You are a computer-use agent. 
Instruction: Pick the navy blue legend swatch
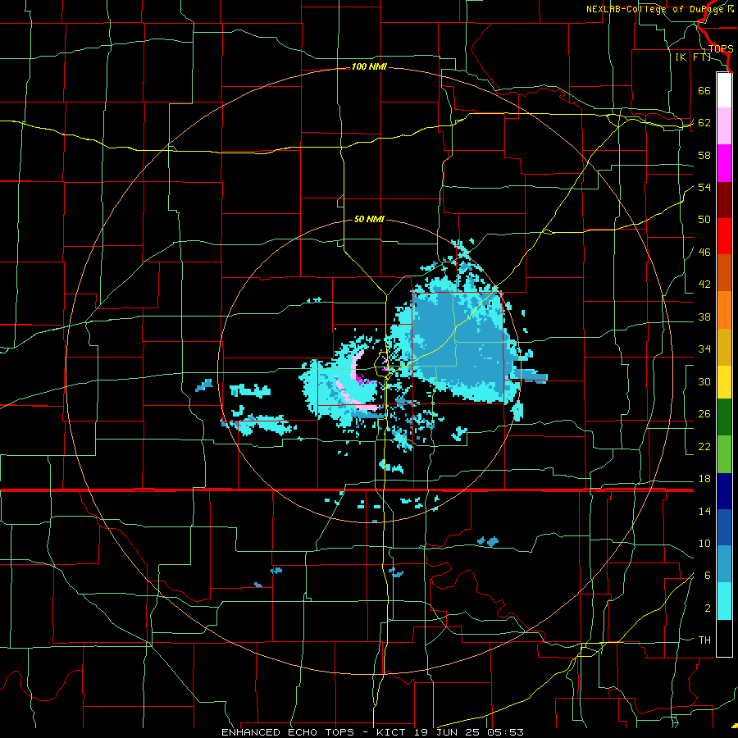click(x=724, y=491)
